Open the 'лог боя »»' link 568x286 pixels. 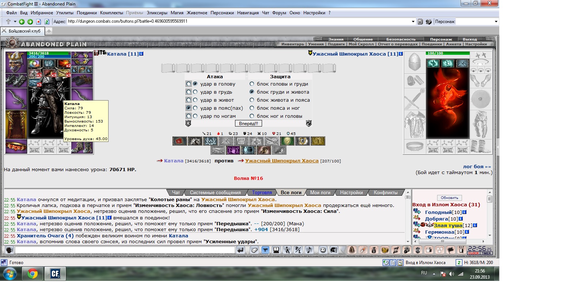point(477,166)
